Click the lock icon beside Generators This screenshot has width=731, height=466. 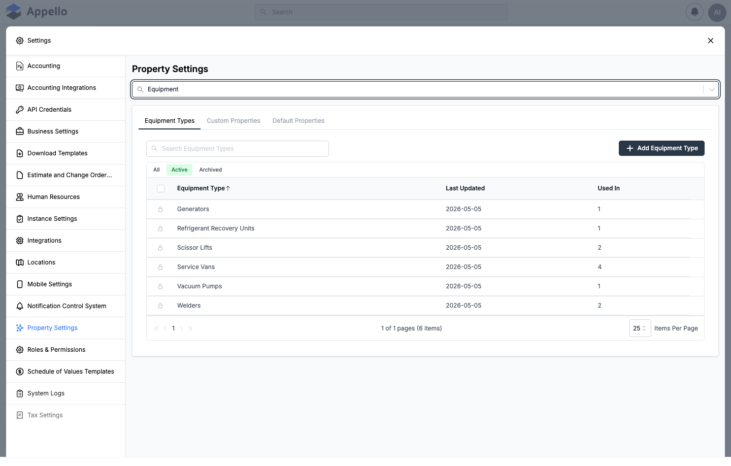point(160,209)
